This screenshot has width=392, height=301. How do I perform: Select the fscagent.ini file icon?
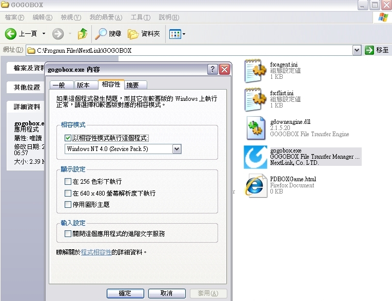pos(255,71)
